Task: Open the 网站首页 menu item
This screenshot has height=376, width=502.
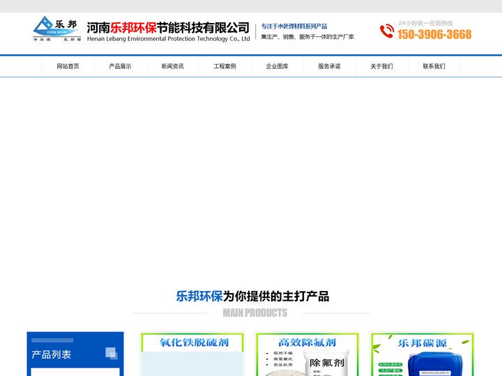Action: click(x=68, y=66)
